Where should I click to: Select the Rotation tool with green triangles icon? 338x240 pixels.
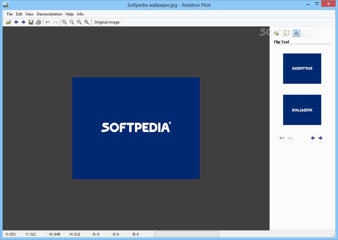(x=276, y=33)
